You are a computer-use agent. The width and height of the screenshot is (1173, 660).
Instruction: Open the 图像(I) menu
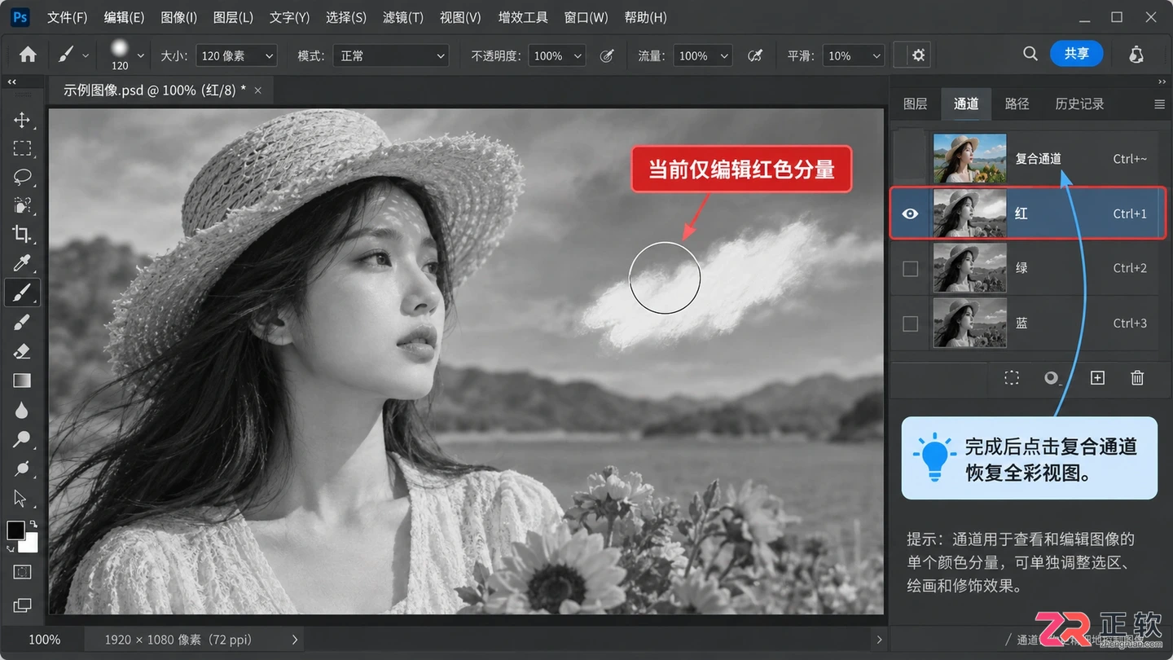coord(179,17)
